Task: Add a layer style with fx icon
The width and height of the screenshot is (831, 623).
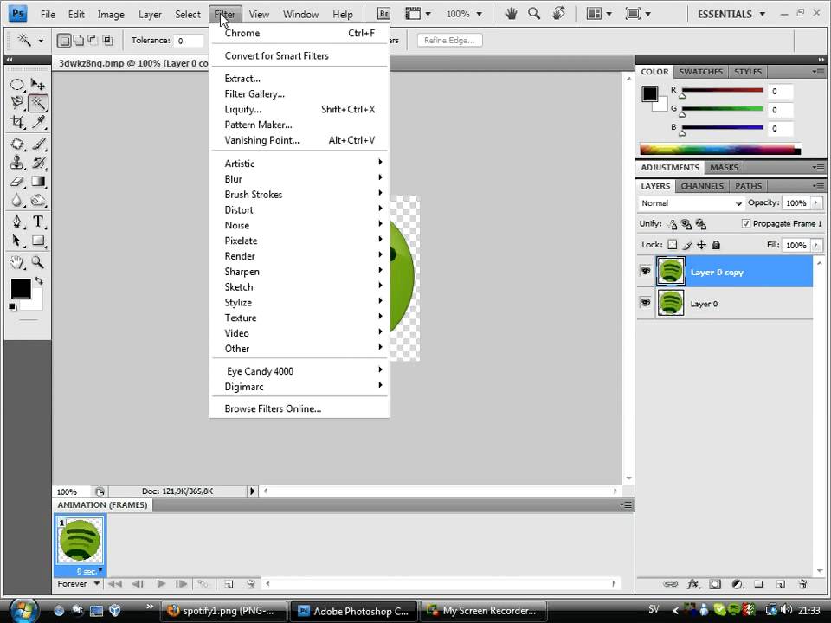Action: (692, 584)
